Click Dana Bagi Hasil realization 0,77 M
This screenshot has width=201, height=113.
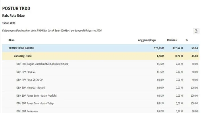click(x=179, y=56)
